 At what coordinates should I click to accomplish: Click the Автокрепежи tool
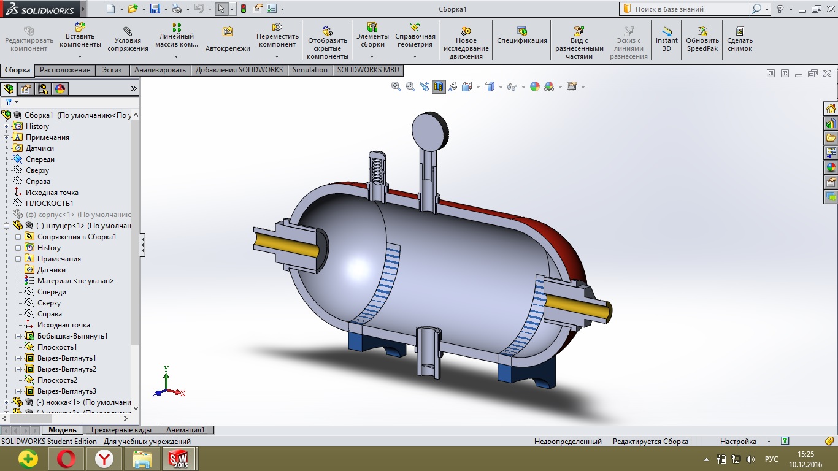228,39
